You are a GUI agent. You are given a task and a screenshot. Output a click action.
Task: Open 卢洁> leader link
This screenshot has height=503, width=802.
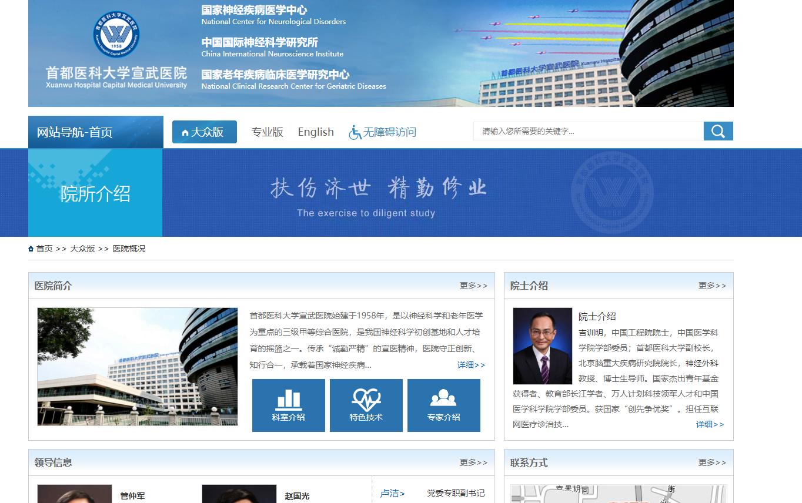pyautogui.click(x=393, y=493)
